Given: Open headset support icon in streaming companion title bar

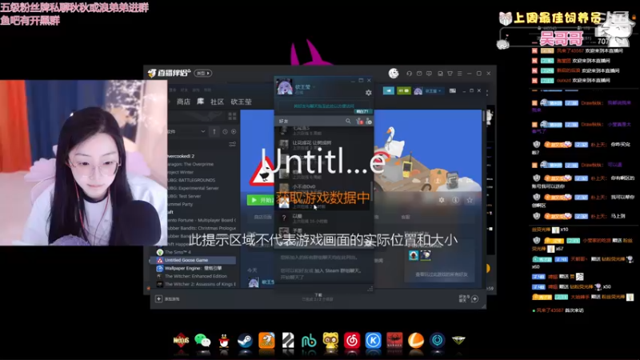Looking at the screenshot, I should 409,74.
